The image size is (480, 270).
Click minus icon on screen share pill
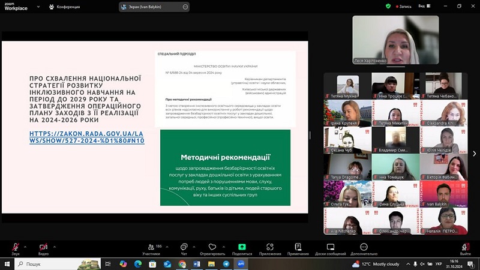tap(185, 7)
